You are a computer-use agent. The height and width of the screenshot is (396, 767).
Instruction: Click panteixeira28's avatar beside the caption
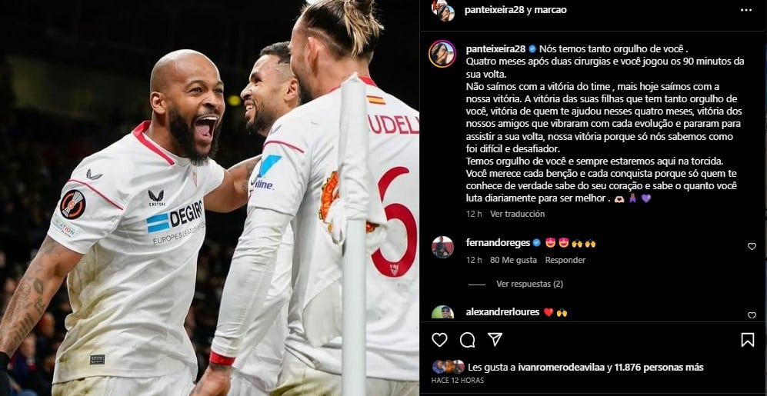(442, 54)
